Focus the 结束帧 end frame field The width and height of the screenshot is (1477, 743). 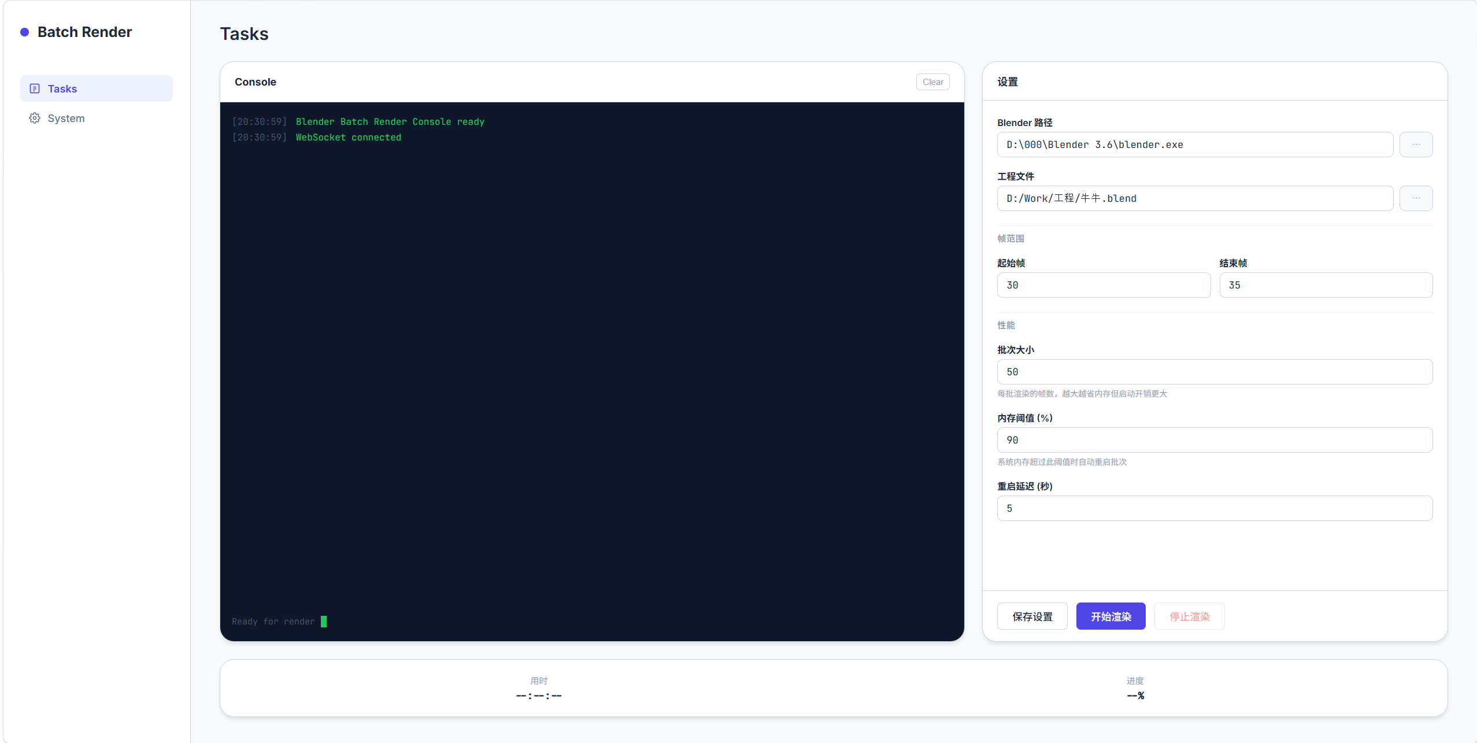tap(1326, 285)
